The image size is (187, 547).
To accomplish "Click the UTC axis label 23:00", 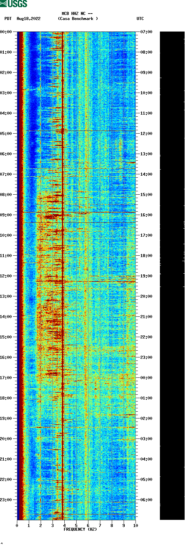I will tap(146, 357).
